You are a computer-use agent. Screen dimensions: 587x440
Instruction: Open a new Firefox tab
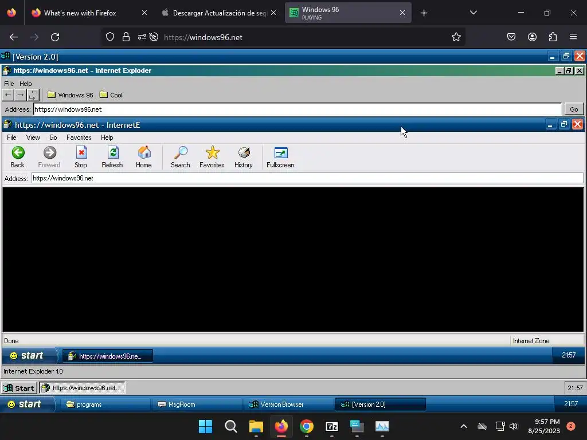tap(424, 13)
